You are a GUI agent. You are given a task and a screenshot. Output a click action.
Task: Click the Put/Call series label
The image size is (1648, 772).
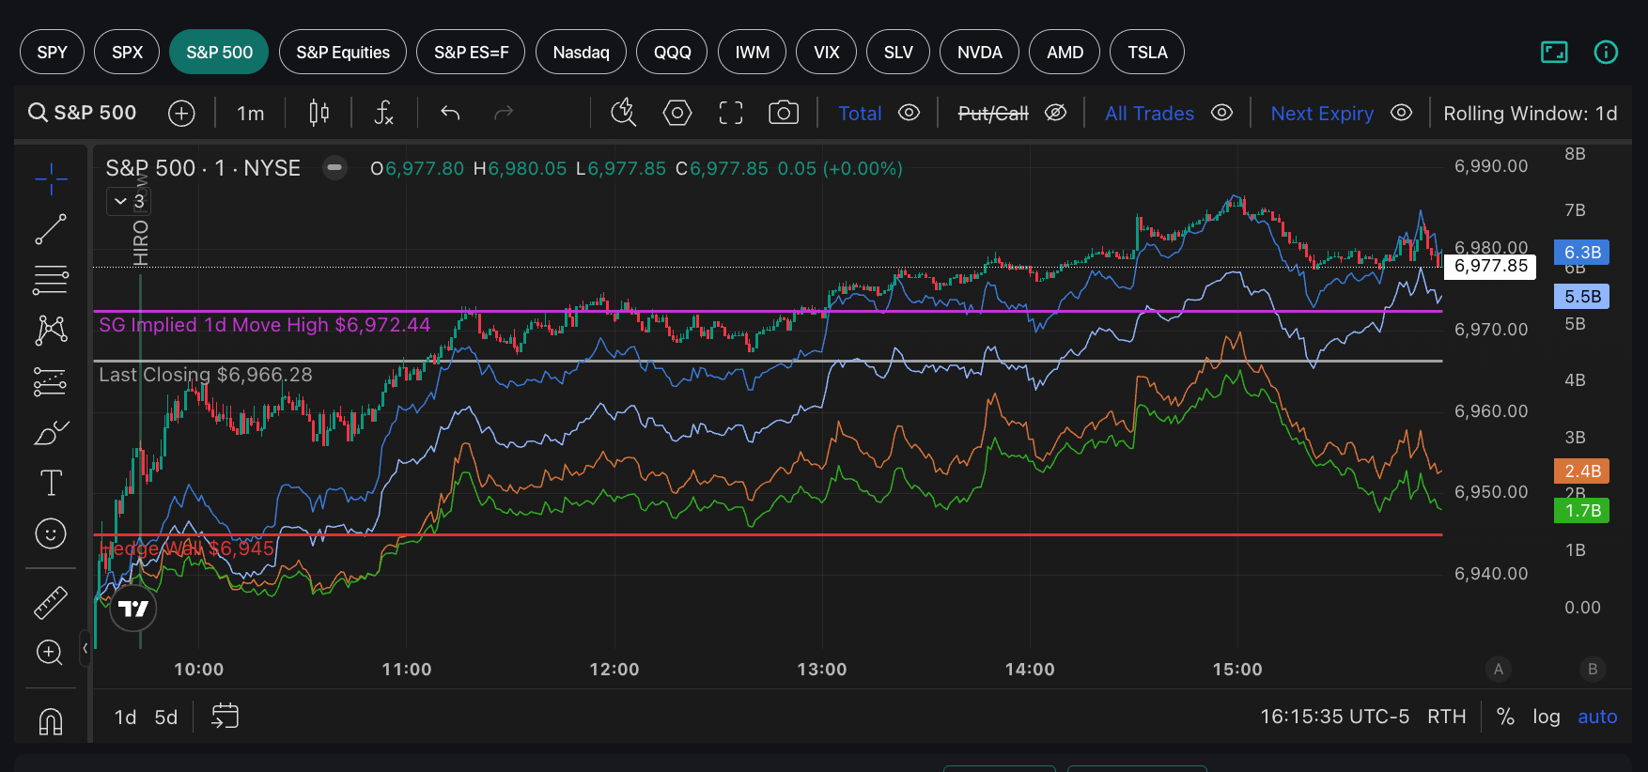(993, 113)
